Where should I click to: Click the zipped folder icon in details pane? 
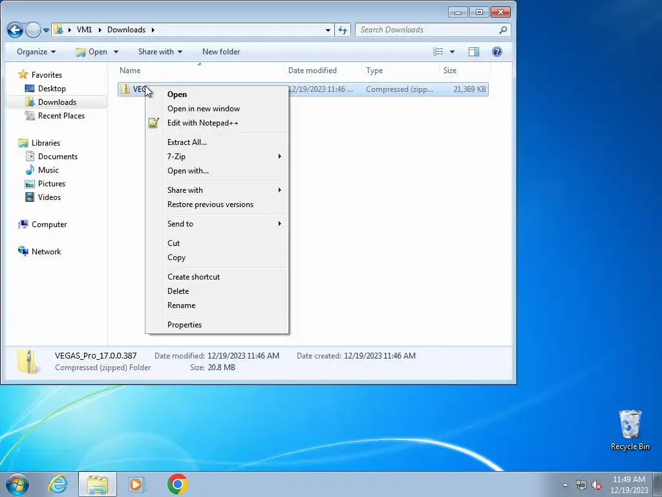(x=28, y=362)
